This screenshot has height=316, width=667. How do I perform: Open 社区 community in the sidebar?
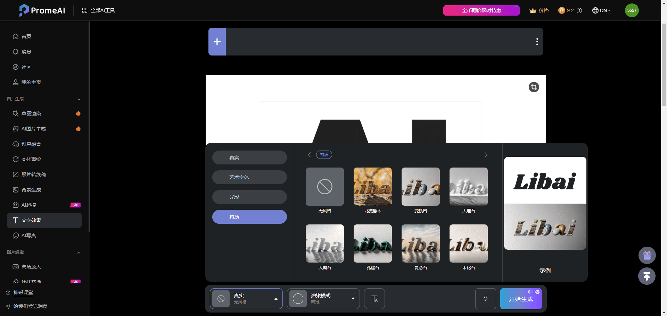[44, 67]
